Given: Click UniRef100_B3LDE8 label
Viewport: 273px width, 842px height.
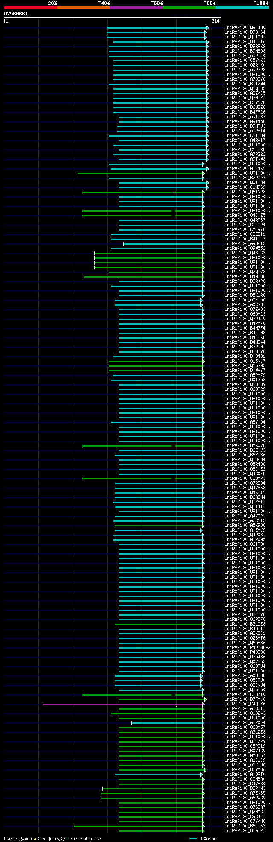Looking at the screenshot, I should click(x=245, y=624).
